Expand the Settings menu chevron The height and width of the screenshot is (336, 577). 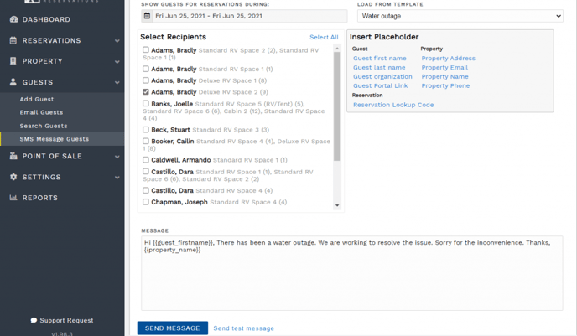click(x=117, y=178)
